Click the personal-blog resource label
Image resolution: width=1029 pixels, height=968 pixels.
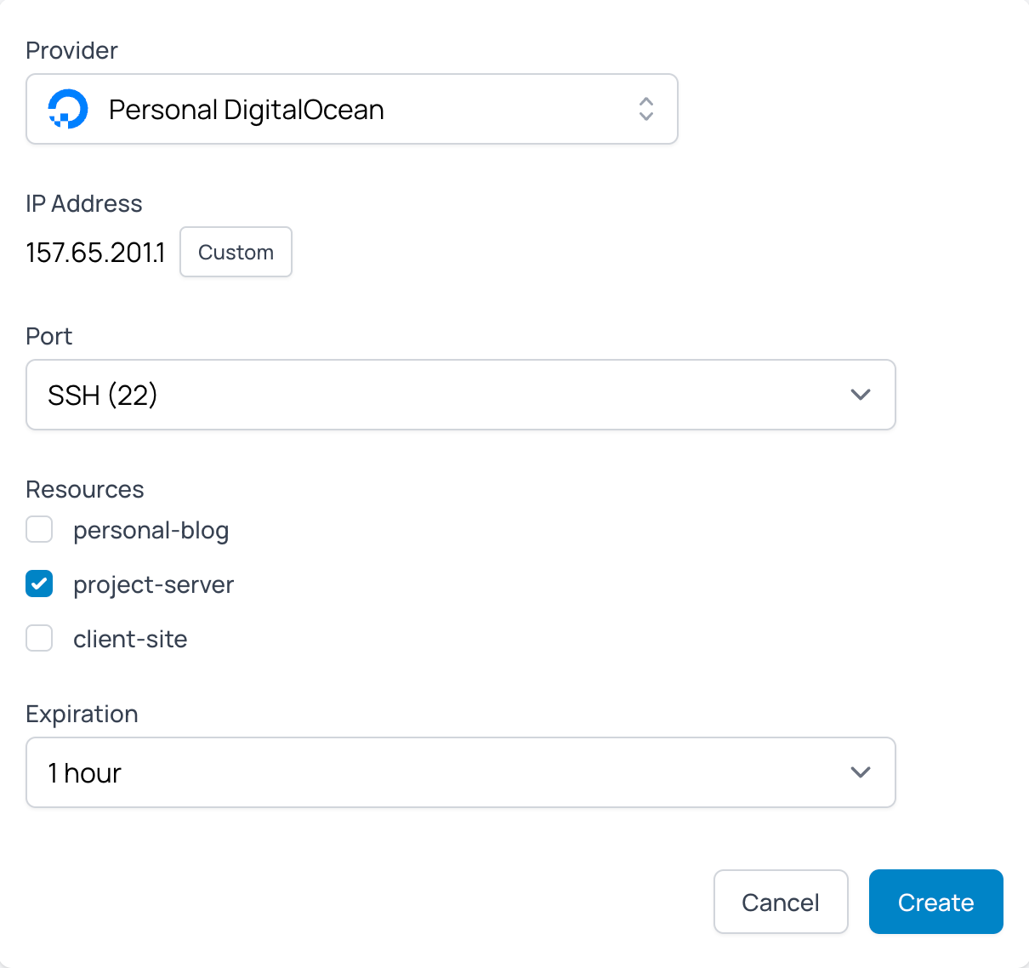[x=151, y=530]
